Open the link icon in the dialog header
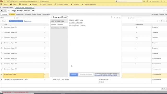 coord(111,17)
